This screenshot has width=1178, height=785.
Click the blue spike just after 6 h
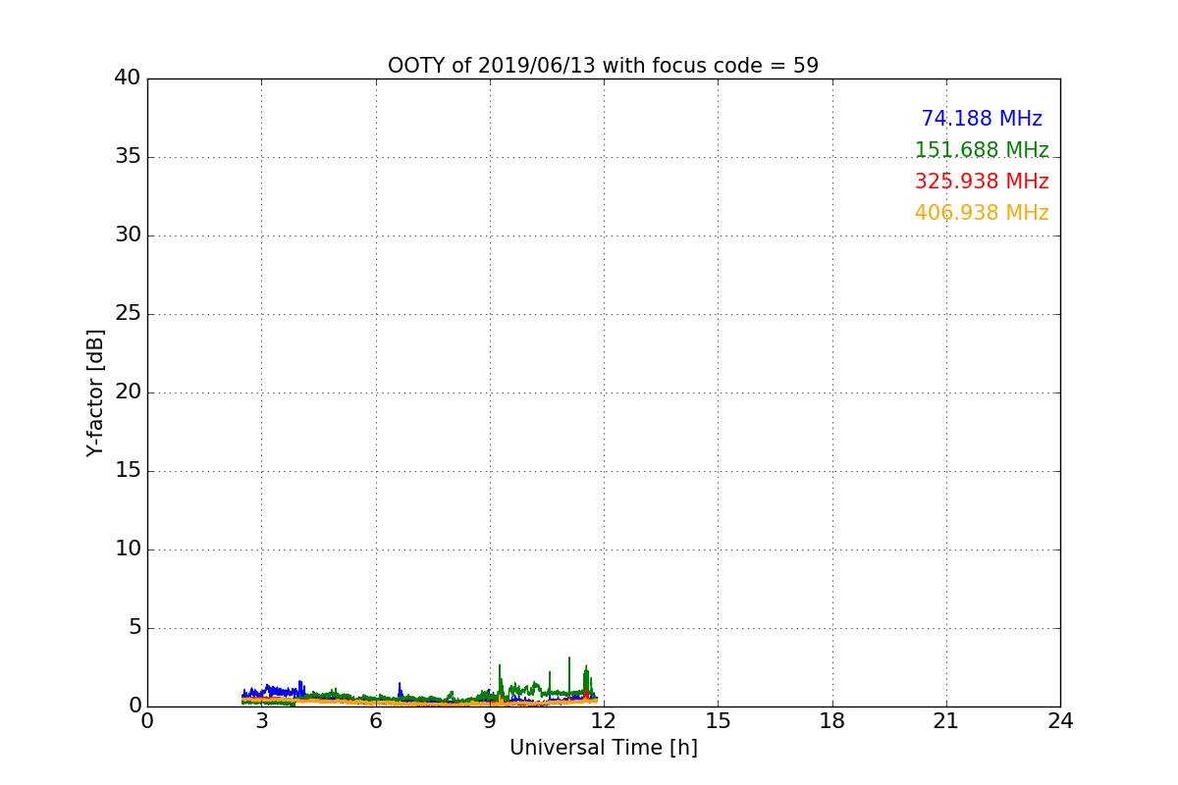(400, 690)
